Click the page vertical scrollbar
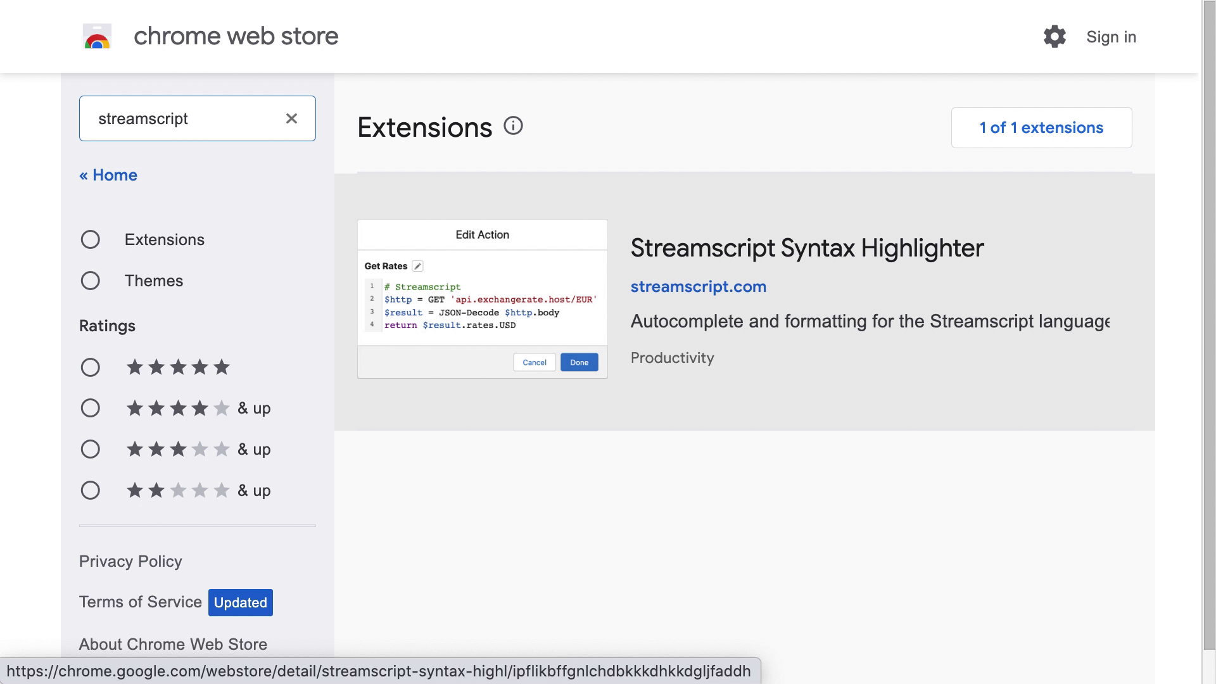This screenshot has height=684, width=1216. (1209, 324)
